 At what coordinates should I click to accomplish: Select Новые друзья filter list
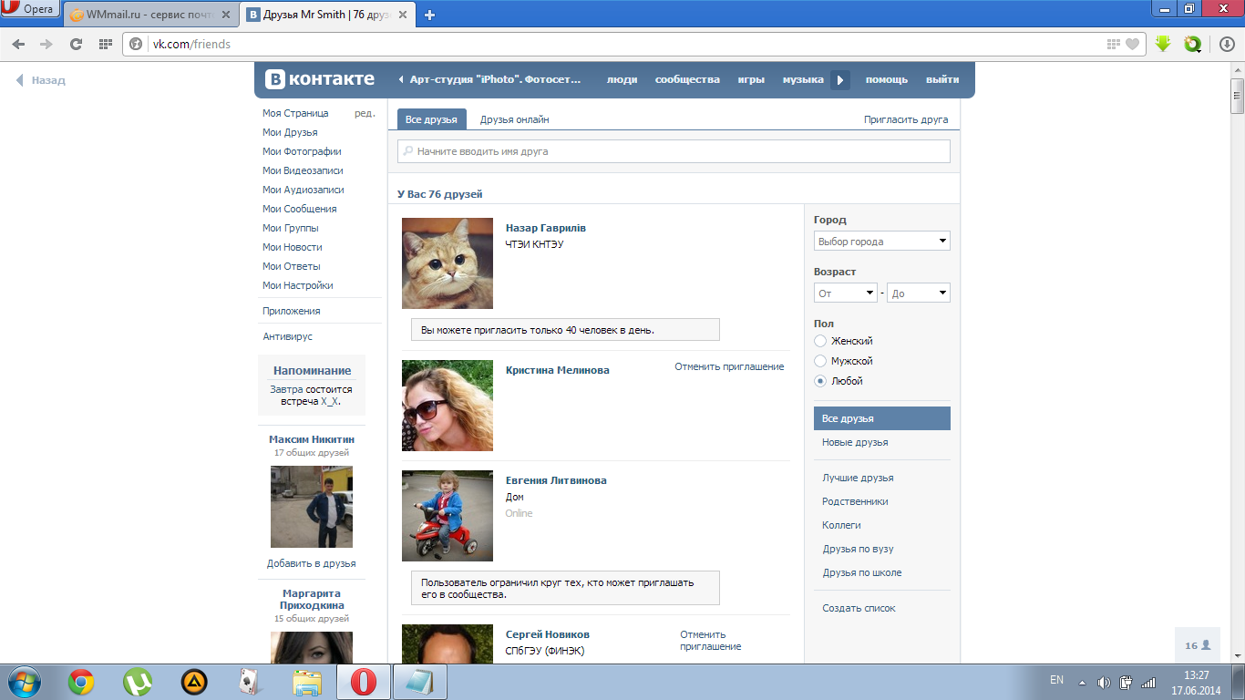855,442
